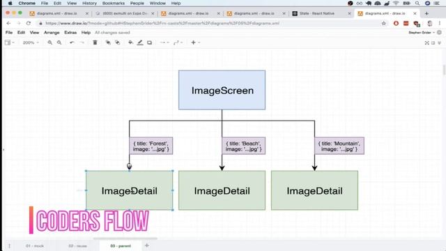Open the 200% zoom level dropdown
This screenshot has width=446, height=251.
pyautogui.click(x=31, y=43)
